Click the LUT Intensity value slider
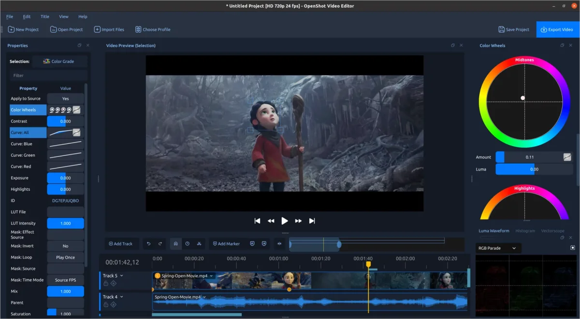Viewport: 580px width, 319px height. pyautogui.click(x=65, y=223)
